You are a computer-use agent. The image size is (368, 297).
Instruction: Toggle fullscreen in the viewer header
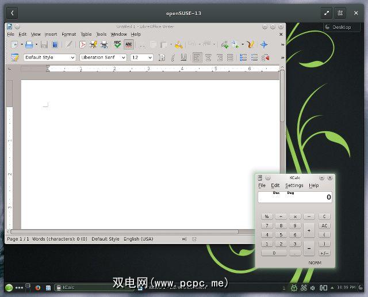[x=327, y=13]
